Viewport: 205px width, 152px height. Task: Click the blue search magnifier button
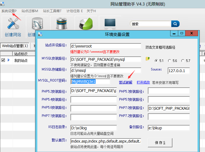(x=175, y=24)
